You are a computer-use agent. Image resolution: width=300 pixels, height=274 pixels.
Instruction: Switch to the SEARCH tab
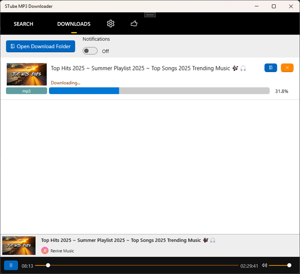(23, 24)
